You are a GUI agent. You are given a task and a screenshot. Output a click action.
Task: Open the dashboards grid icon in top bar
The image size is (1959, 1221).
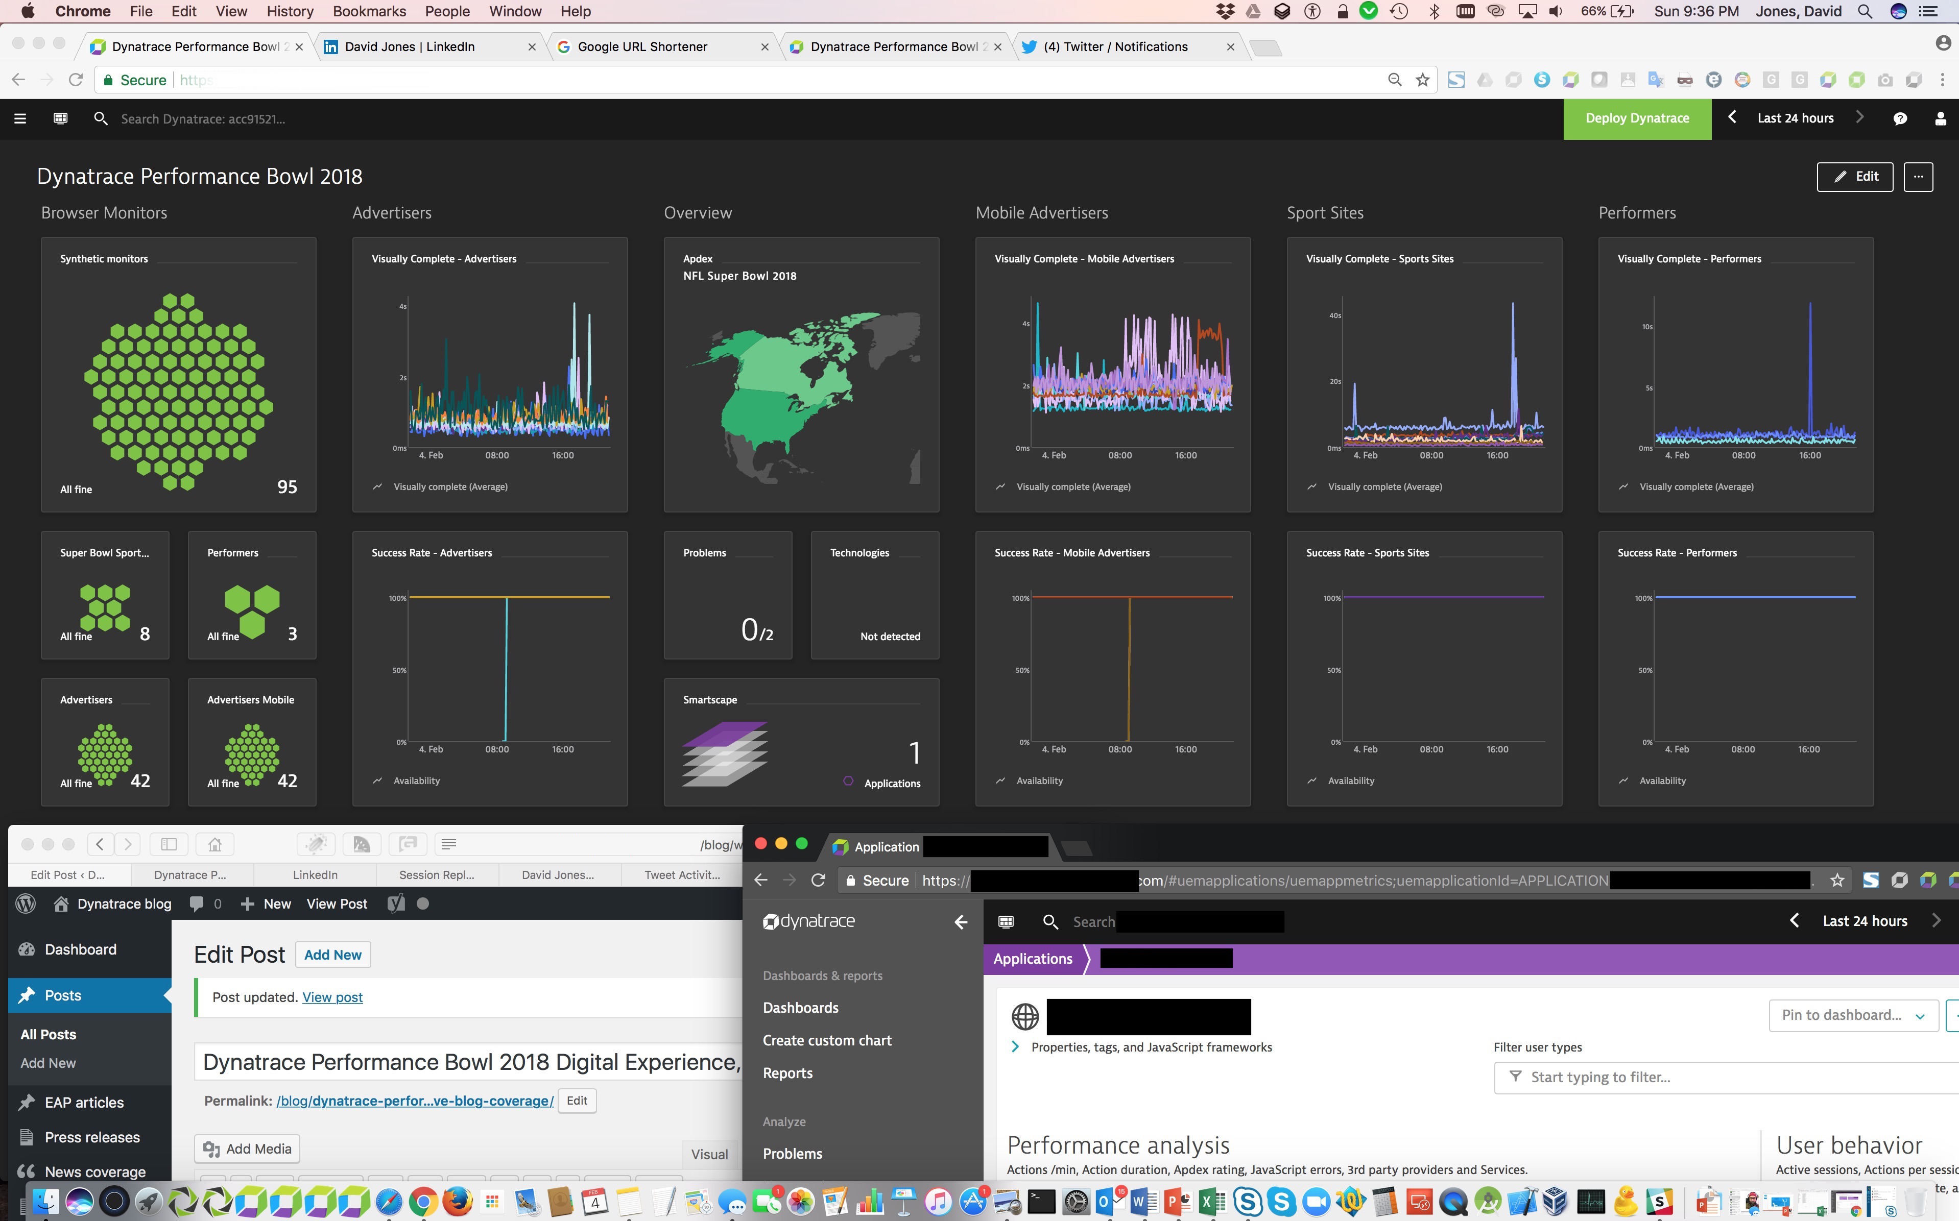(x=61, y=119)
